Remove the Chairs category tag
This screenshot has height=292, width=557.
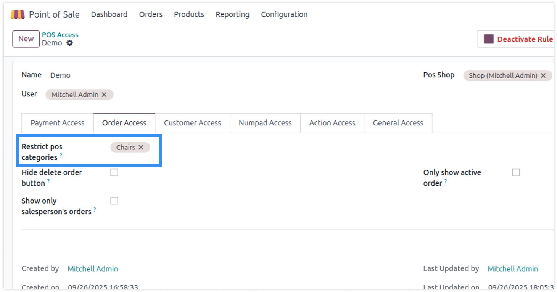click(141, 148)
